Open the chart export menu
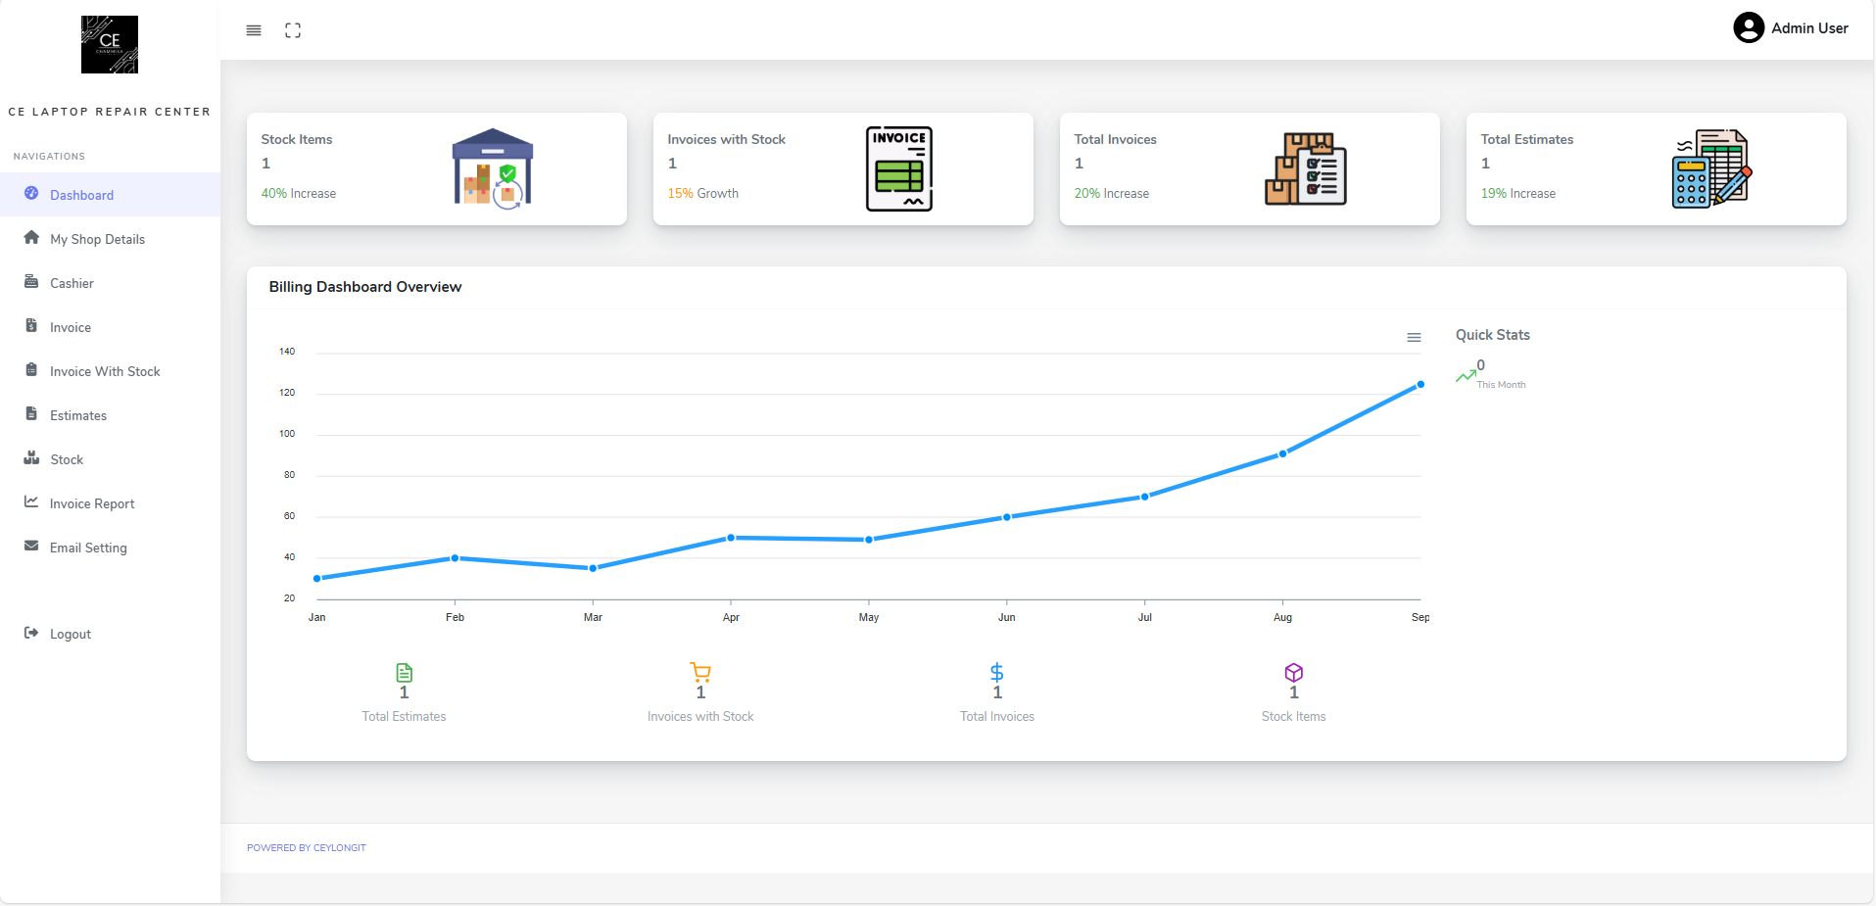The image size is (1876, 906). click(x=1414, y=337)
